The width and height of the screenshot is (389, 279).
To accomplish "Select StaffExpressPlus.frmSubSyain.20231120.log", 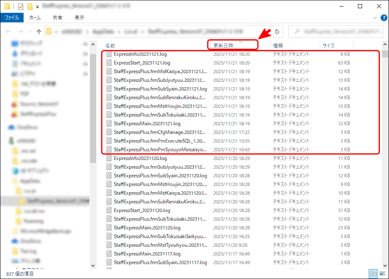I will coord(160,176).
